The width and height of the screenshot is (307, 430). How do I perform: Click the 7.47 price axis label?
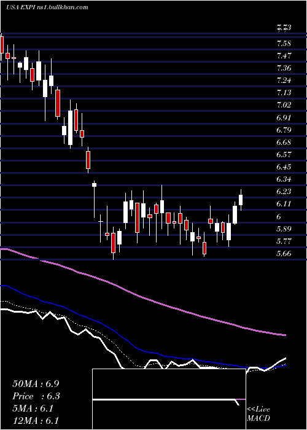(284, 56)
